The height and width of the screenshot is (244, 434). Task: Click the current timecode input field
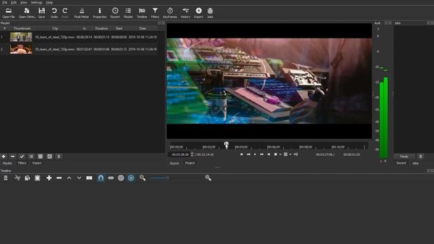[x=180, y=155]
